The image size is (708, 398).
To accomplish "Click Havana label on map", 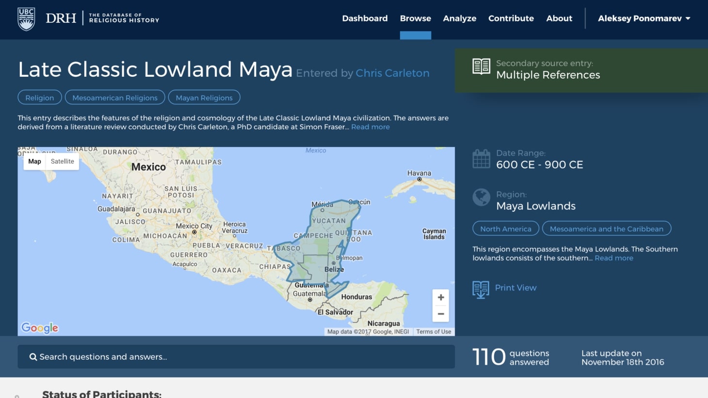I will [419, 173].
